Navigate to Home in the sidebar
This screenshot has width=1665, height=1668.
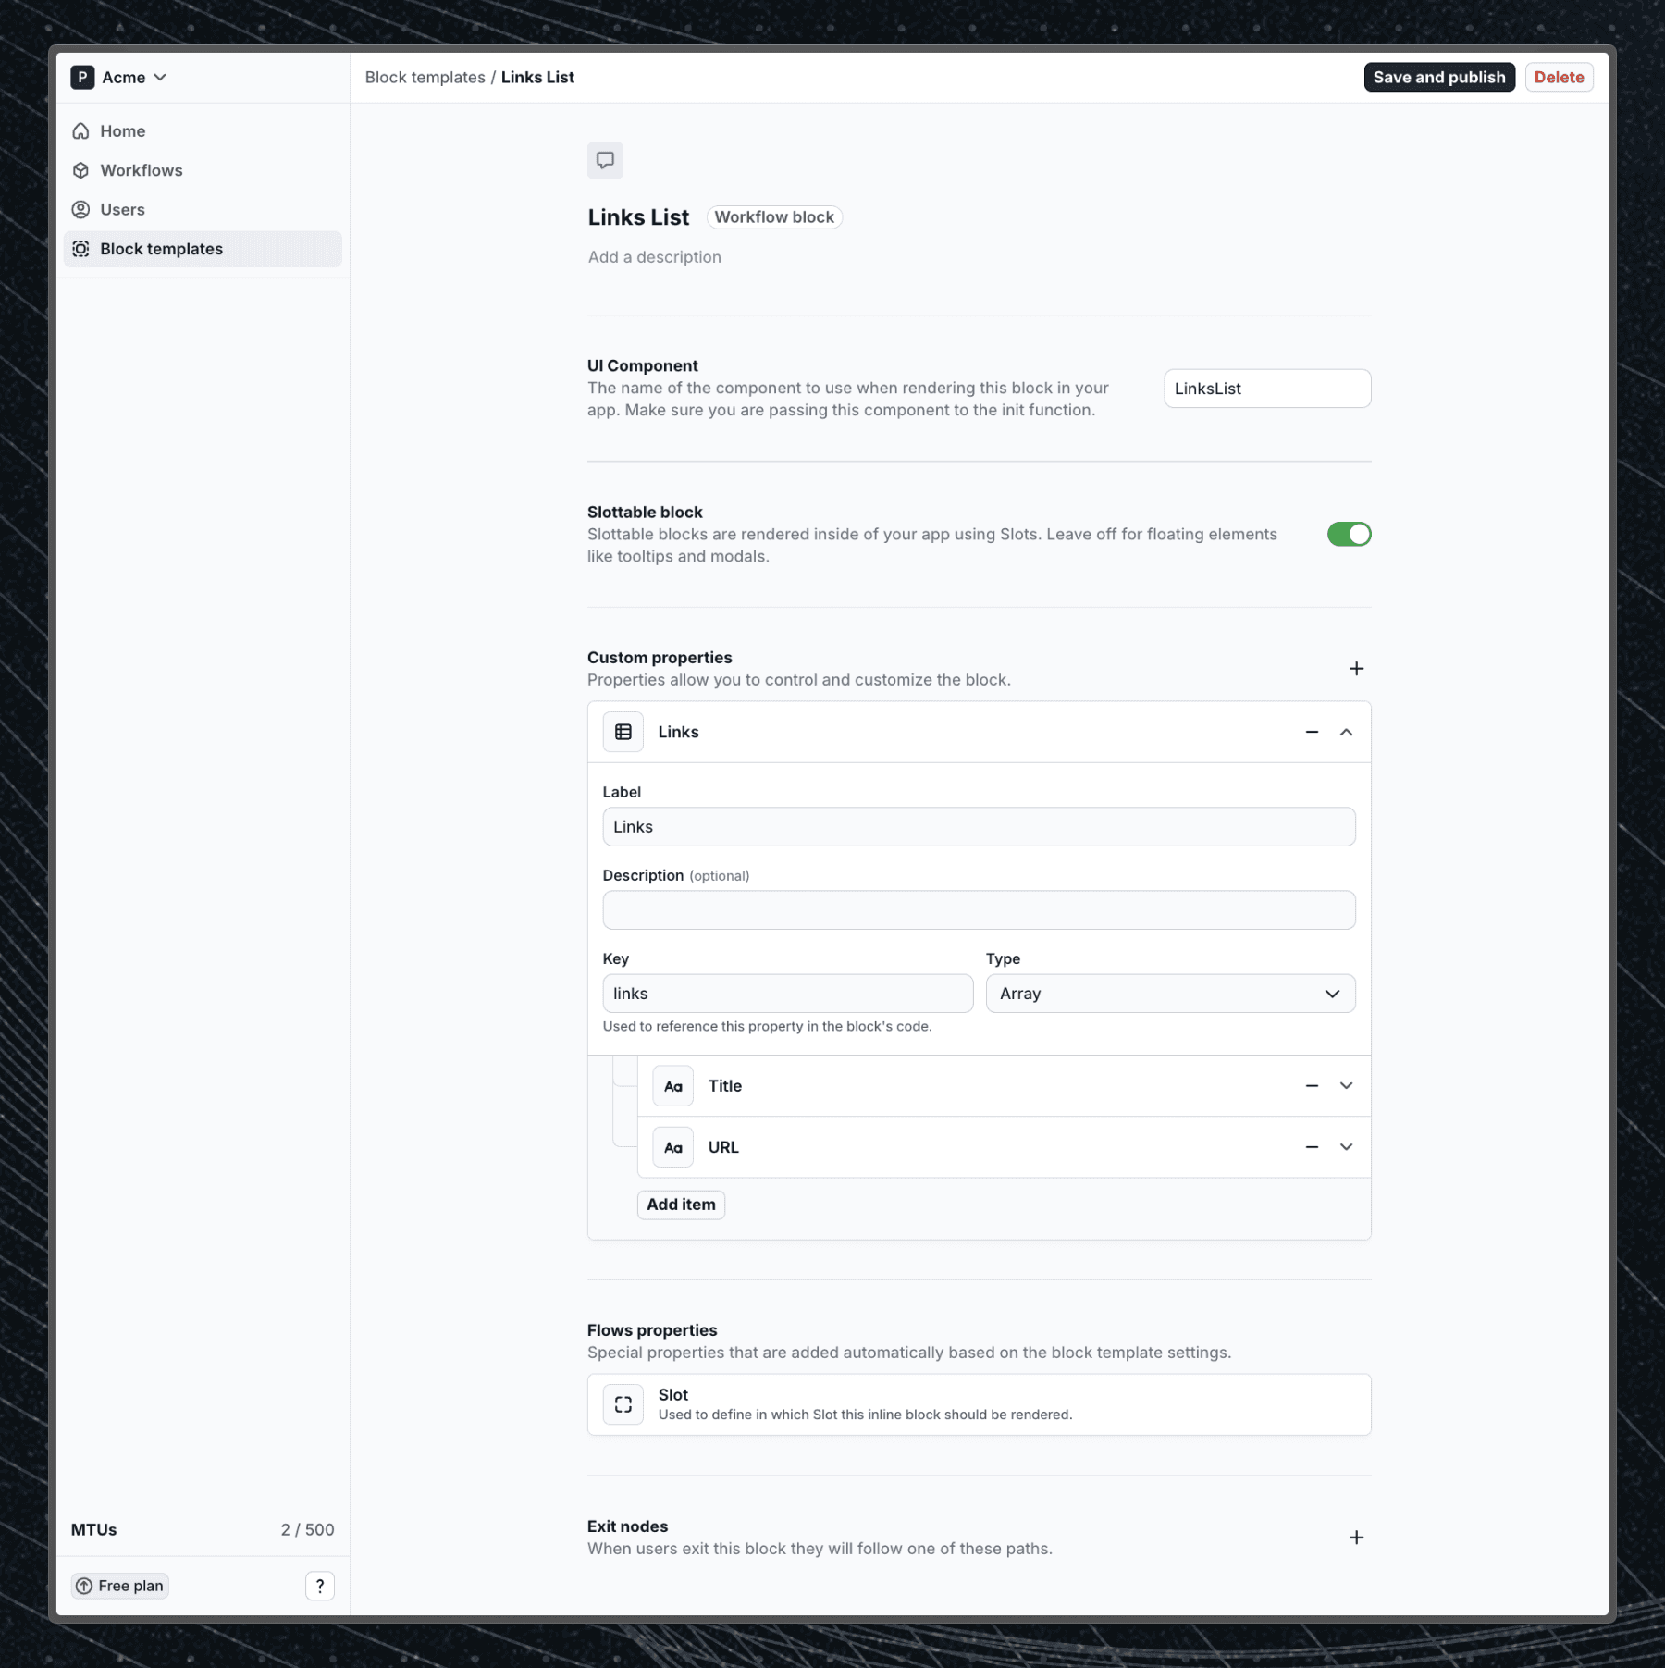pyautogui.click(x=121, y=130)
